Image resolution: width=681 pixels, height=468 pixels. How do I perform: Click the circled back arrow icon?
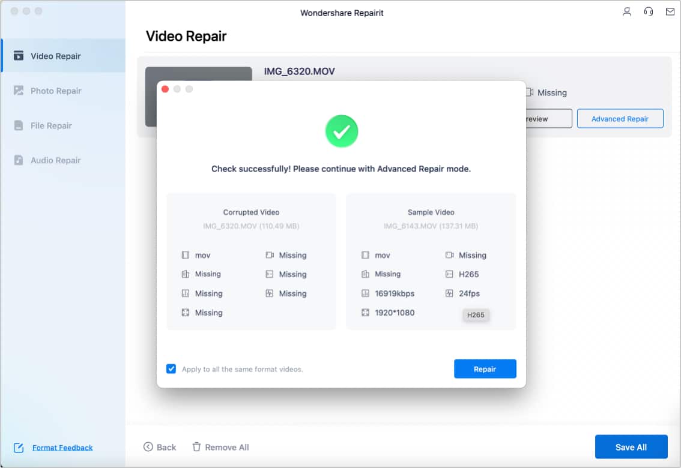[x=148, y=446]
